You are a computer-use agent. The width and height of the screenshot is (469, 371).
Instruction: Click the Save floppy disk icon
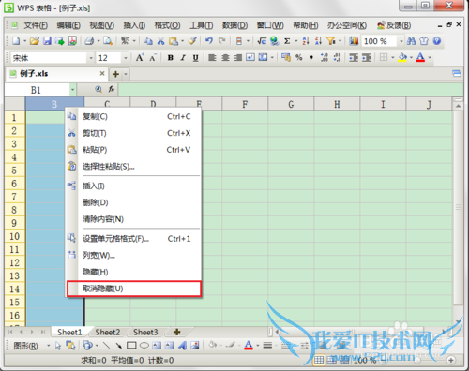tap(47, 41)
